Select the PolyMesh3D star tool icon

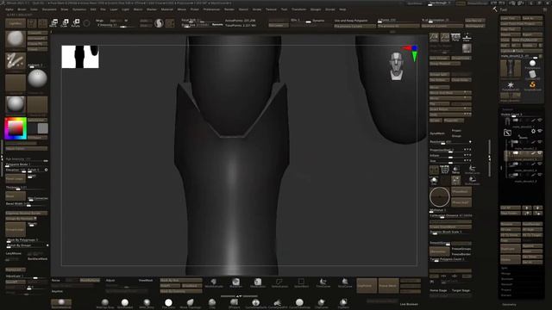pyautogui.click(x=510, y=86)
